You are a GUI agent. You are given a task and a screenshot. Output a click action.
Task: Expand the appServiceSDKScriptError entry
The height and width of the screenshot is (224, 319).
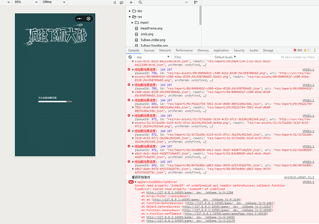(136, 182)
